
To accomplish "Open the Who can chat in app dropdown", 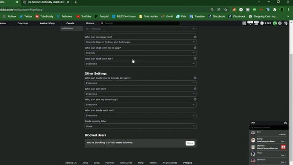I will (141, 53).
